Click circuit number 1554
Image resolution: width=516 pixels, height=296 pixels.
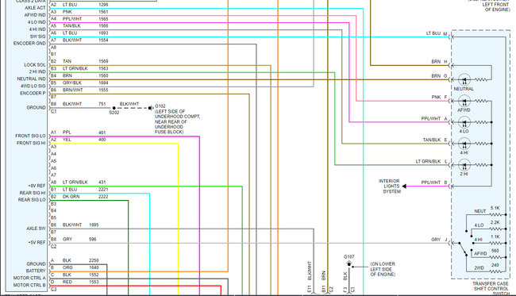coord(103,40)
